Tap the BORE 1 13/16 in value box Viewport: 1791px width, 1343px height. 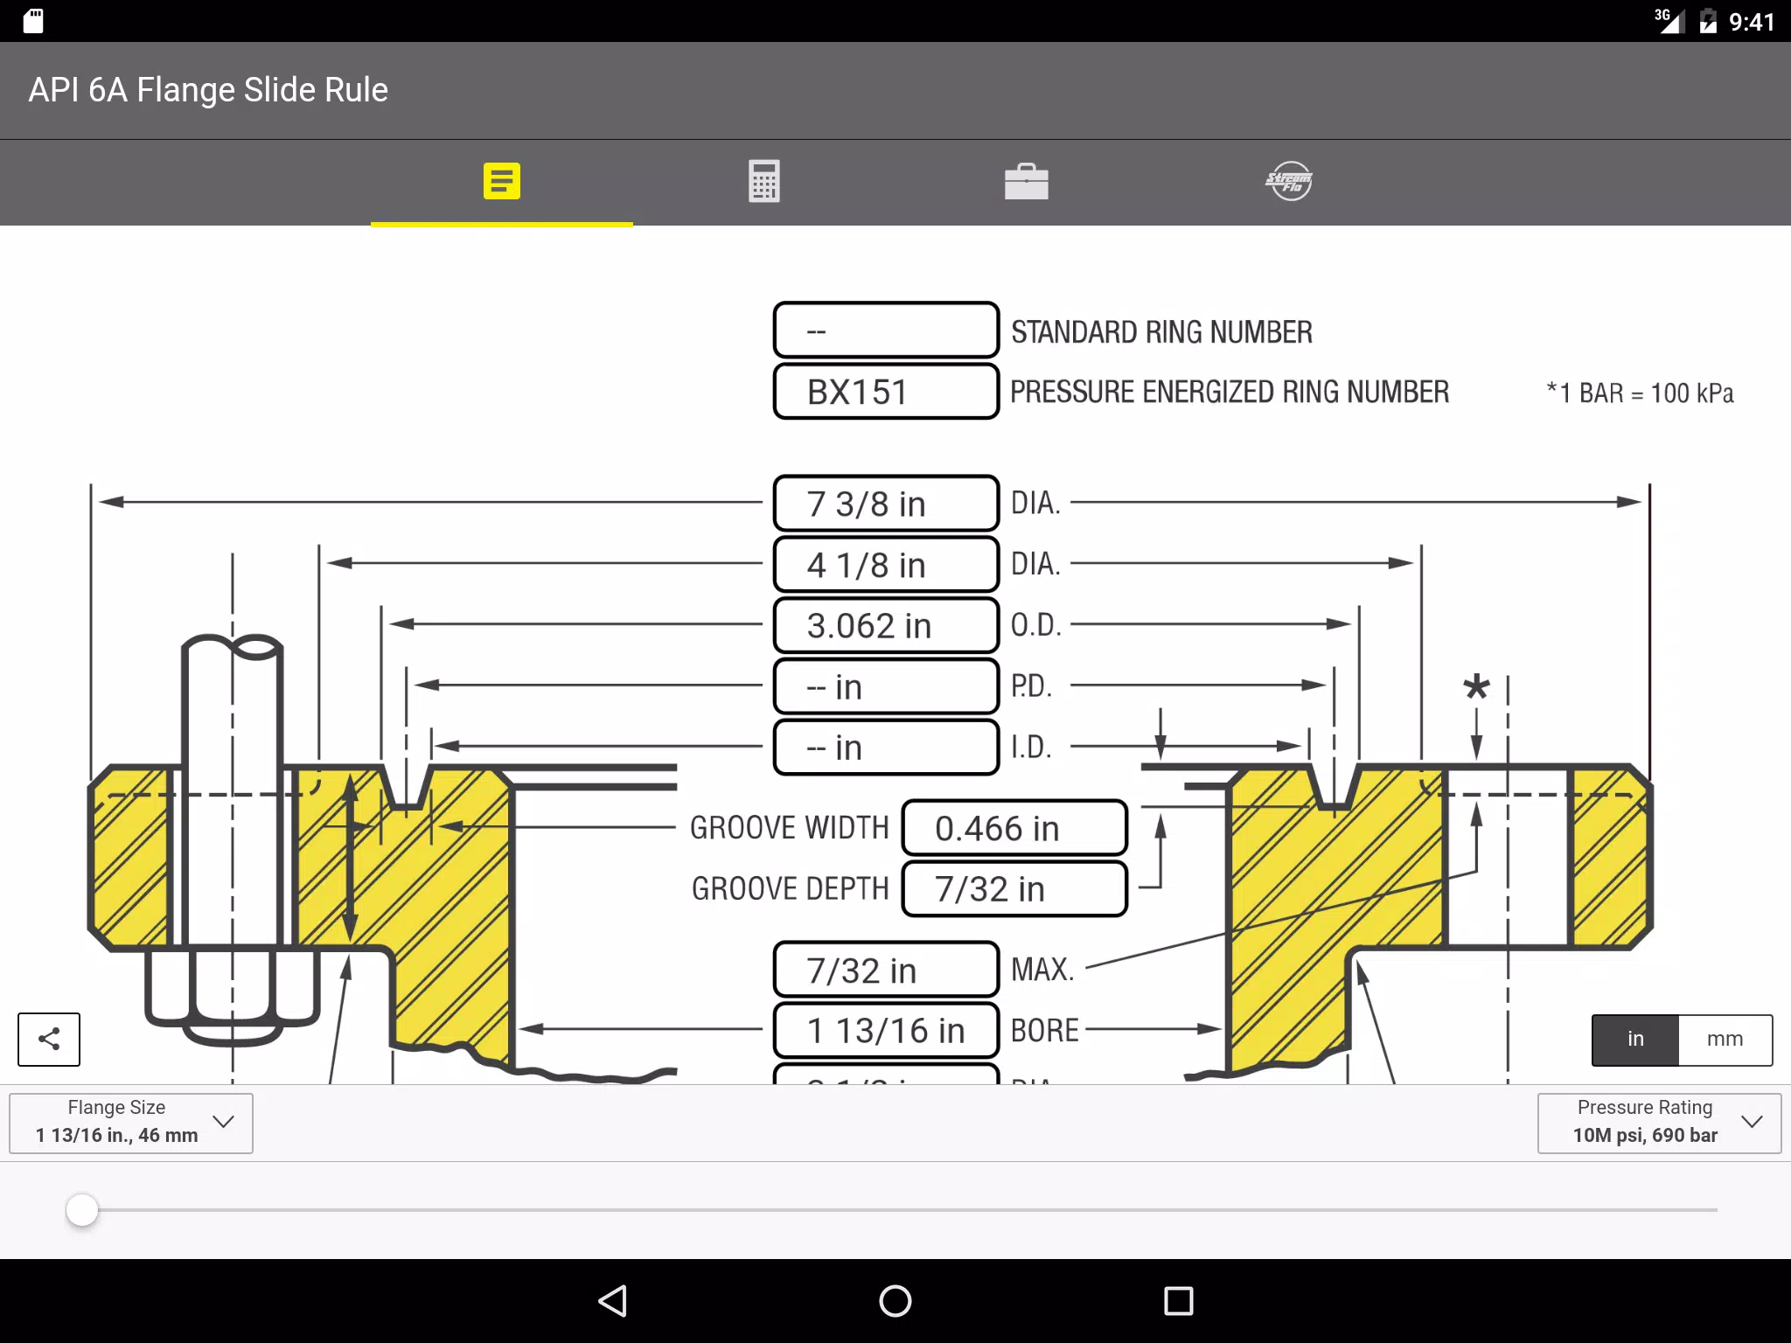coord(886,1031)
